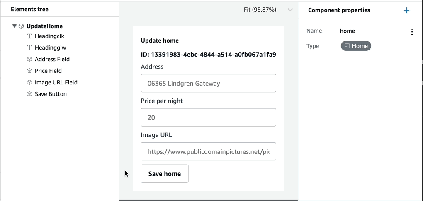Collapse the UpdateHome tree node
423x201 pixels.
point(15,26)
